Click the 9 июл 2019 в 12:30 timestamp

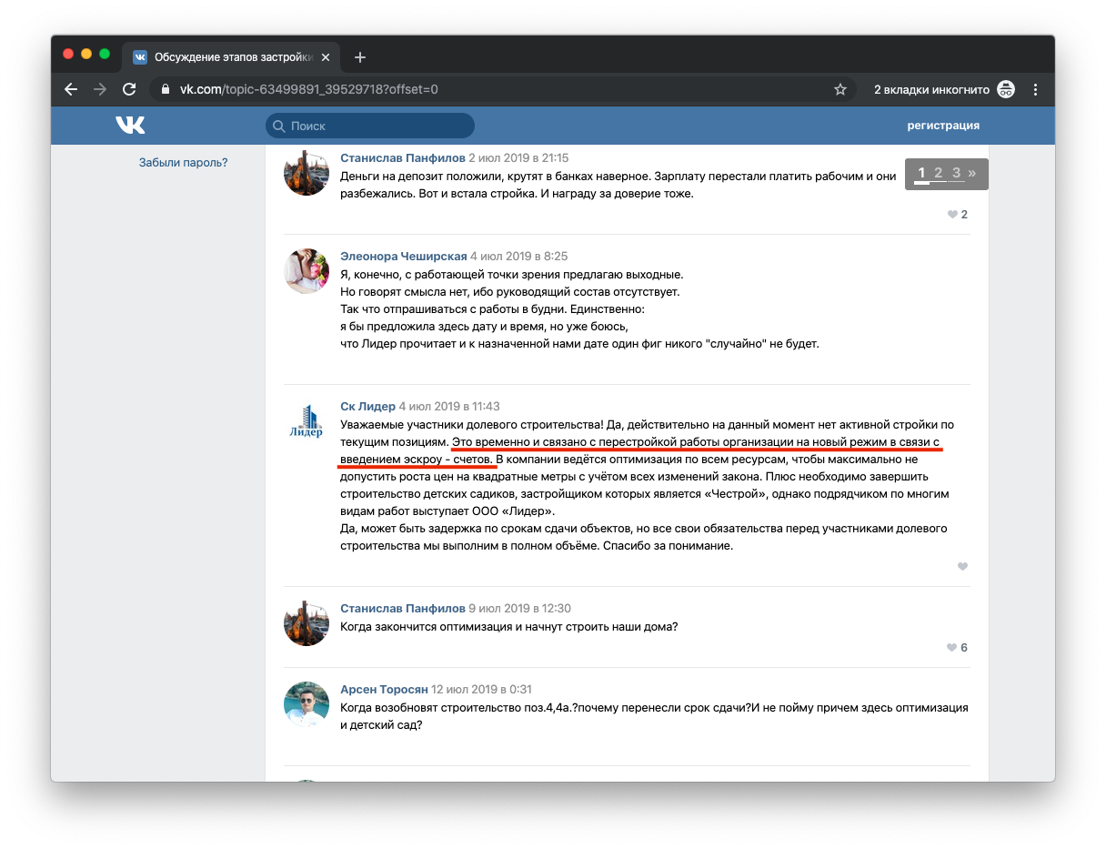(x=520, y=609)
